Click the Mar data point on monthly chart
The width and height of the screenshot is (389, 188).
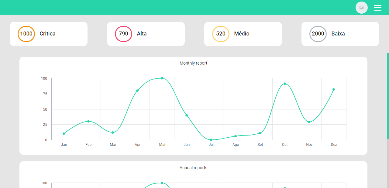tap(113, 133)
